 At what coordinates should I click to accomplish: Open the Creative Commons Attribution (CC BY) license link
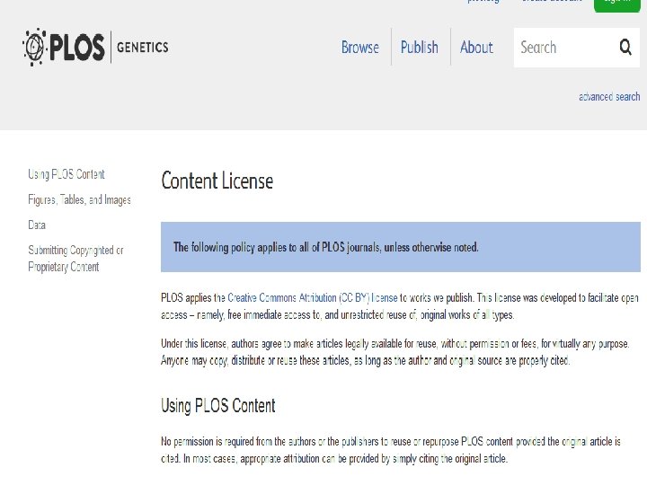tap(313, 298)
